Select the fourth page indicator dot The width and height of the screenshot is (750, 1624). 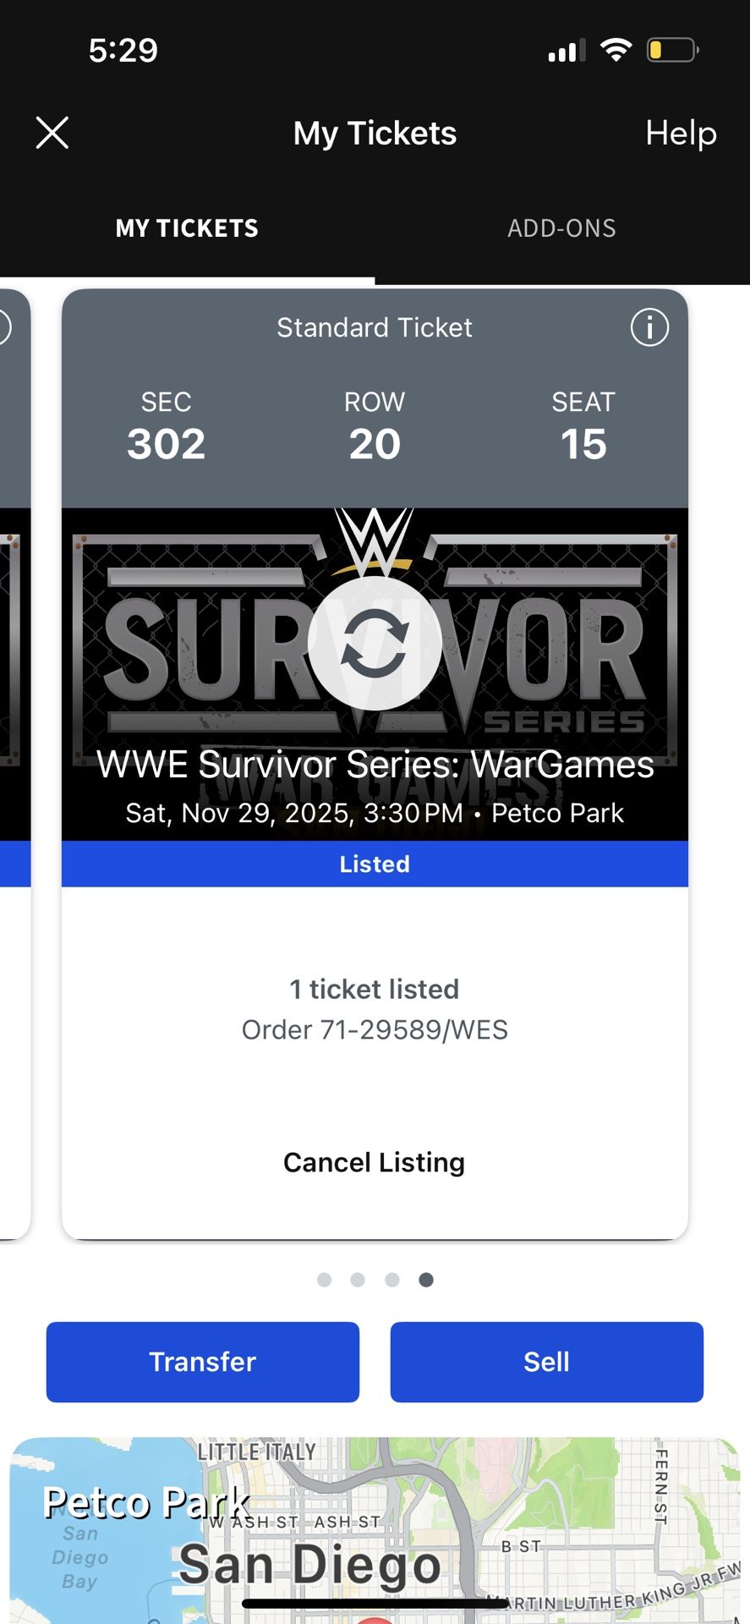(426, 1280)
